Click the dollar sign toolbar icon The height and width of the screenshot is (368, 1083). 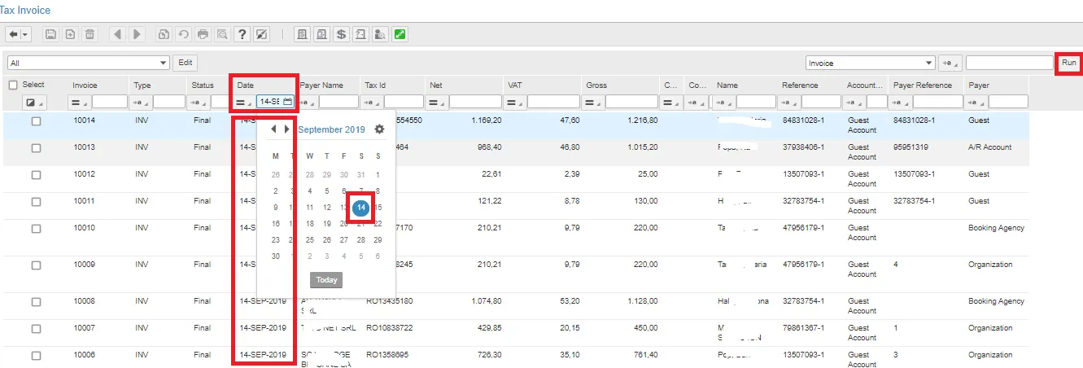click(x=341, y=34)
